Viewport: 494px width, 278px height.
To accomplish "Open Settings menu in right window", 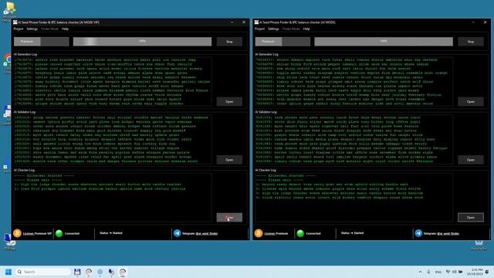I will (273, 29).
